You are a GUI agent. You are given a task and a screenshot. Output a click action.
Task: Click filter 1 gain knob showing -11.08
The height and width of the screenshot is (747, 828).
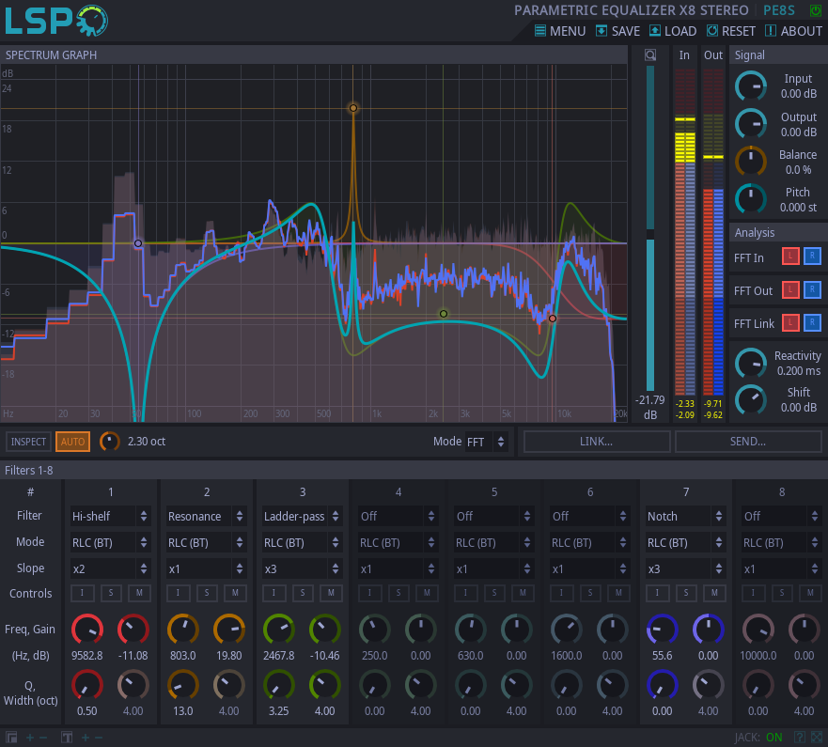[133, 630]
